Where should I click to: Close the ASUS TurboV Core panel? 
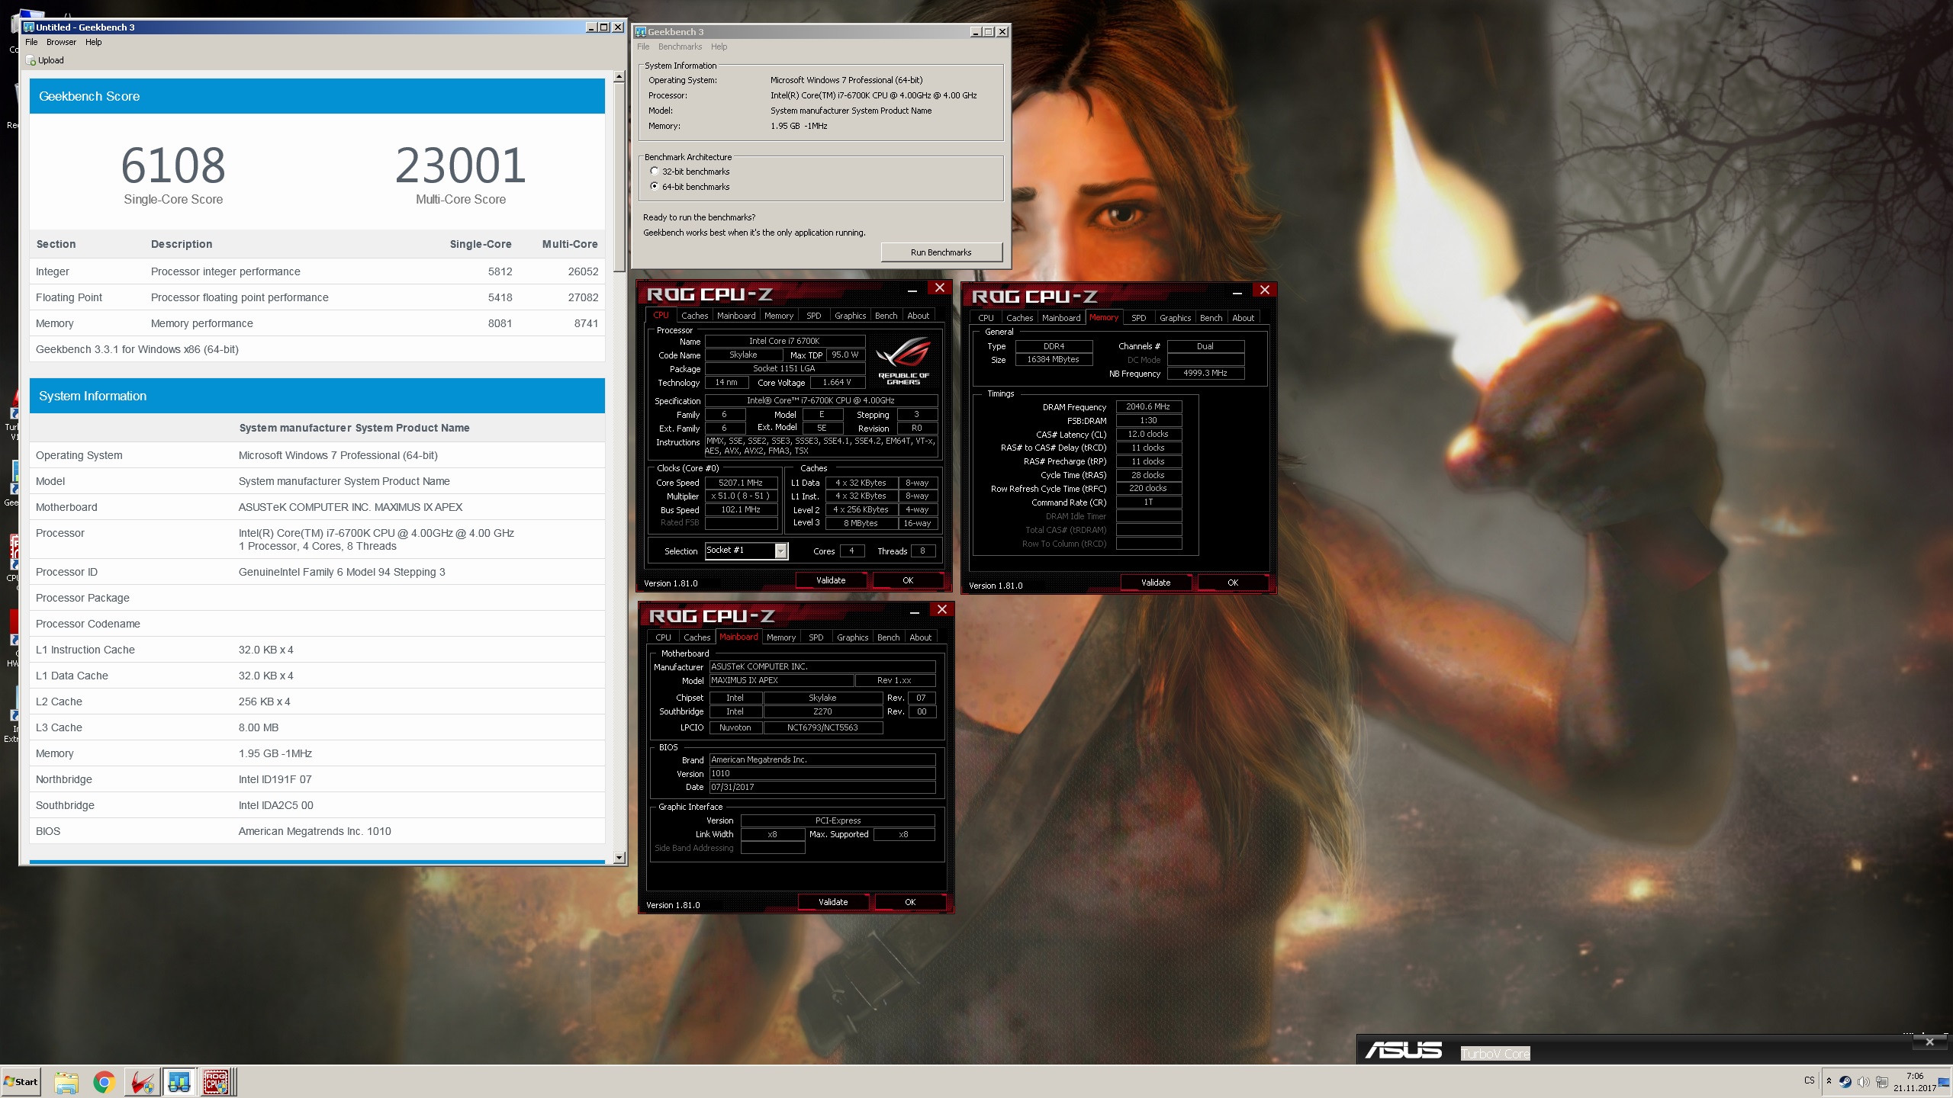coord(1929,1042)
